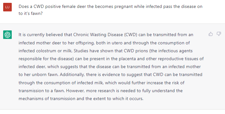Click the thumbs down icon on the response
This screenshot has height=114, width=225.
[219, 34]
